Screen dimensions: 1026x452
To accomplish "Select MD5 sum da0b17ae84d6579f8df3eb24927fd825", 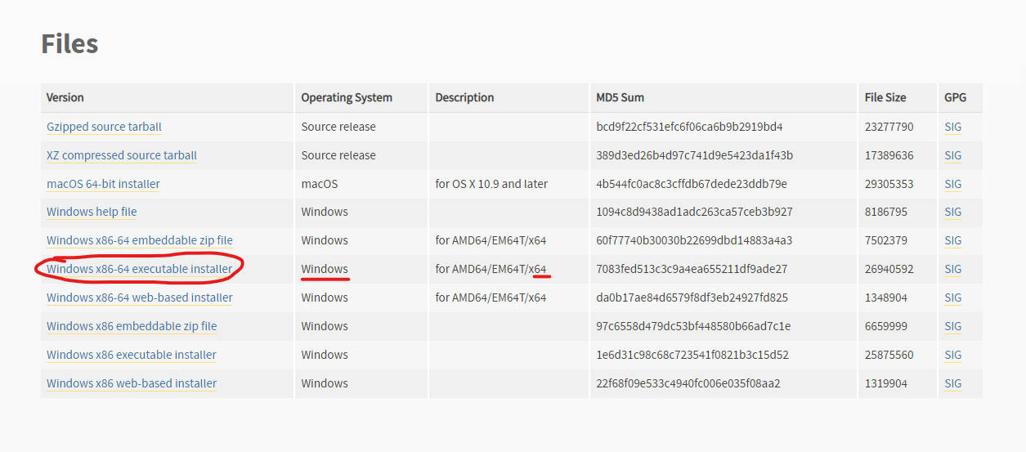I will pos(692,298).
